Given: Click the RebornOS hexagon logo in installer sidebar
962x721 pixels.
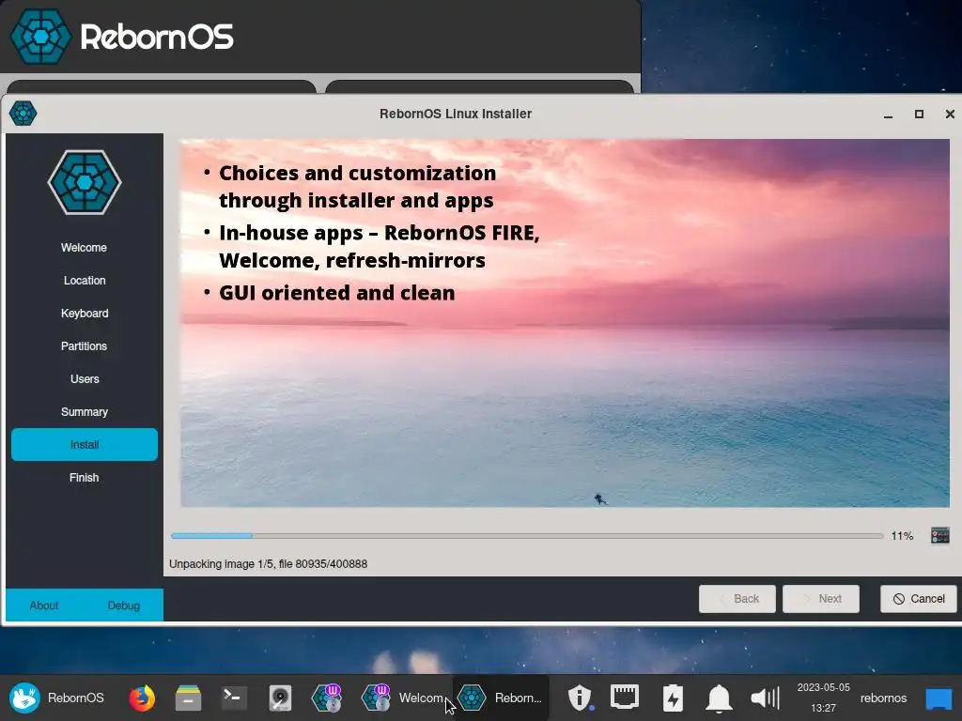Looking at the screenshot, I should click(x=85, y=182).
